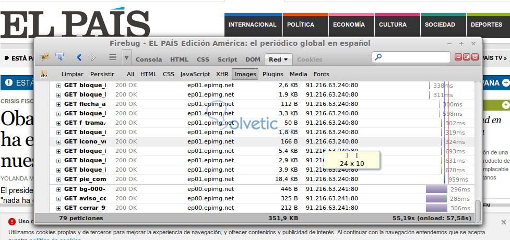Screen dimensions: 510x240
Task: Switch to the Script tab
Action: click(228, 59)
